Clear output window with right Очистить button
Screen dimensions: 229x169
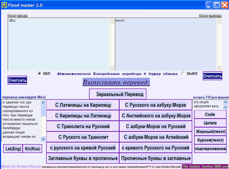[x=212, y=76]
